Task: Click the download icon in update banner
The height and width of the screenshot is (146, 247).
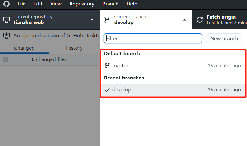Action: (6, 36)
